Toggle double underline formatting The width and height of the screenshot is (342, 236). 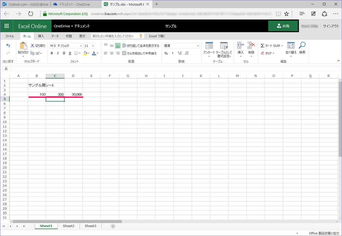[x=70, y=53]
